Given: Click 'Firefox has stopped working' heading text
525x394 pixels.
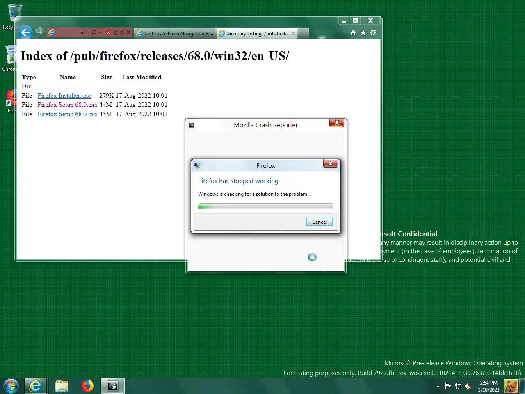Looking at the screenshot, I should click(238, 181).
